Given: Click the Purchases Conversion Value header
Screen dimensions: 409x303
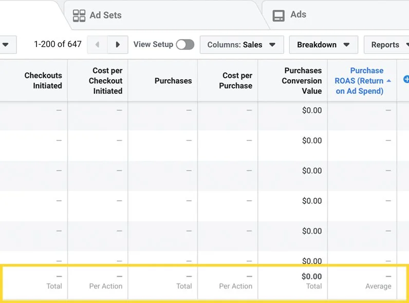Looking at the screenshot, I should (302, 81).
